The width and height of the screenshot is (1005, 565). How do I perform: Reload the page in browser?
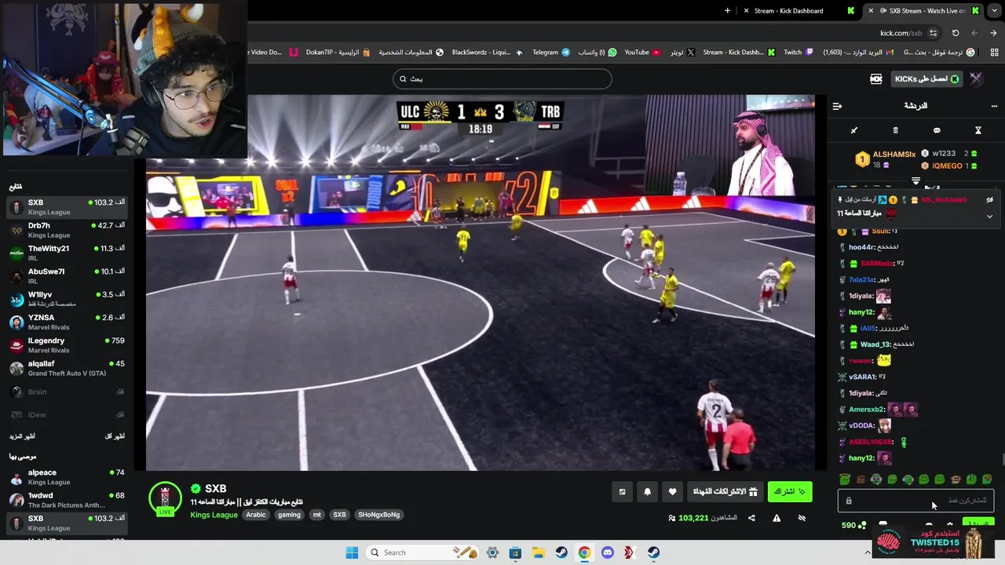pos(956,33)
